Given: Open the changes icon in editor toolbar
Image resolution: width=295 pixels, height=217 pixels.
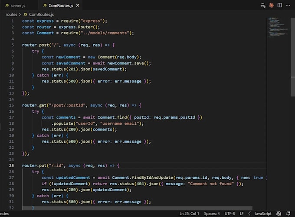Looking at the screenshot, I should tap(263, 5).
